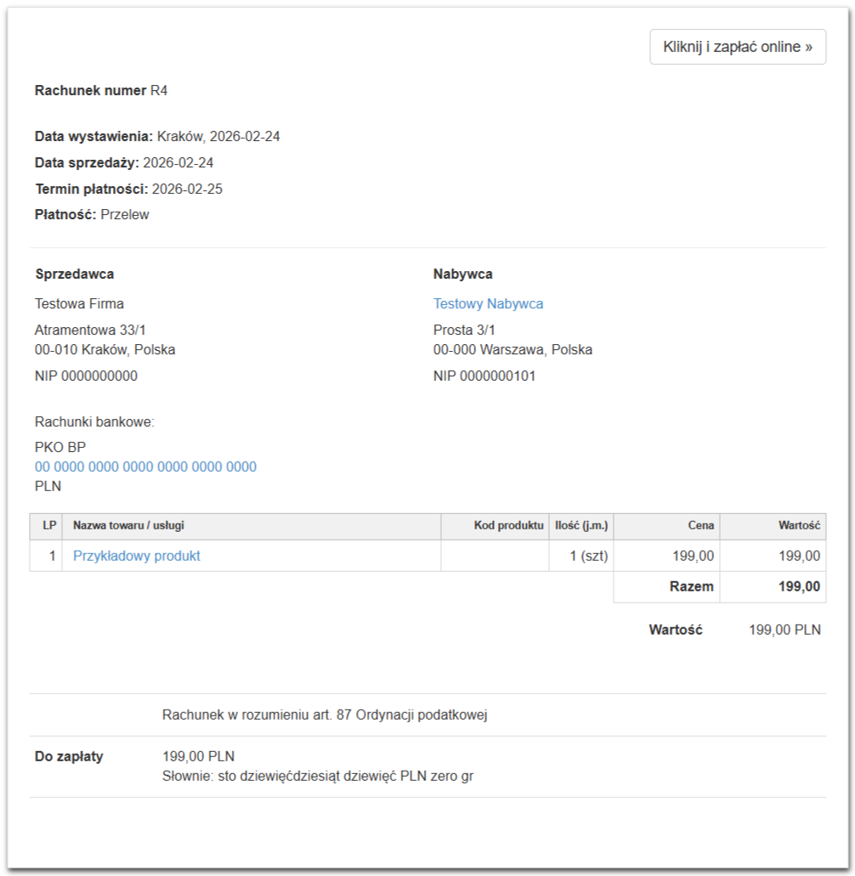Click the issue date Kraków, 2026-02-24

[x=218, y=136]
